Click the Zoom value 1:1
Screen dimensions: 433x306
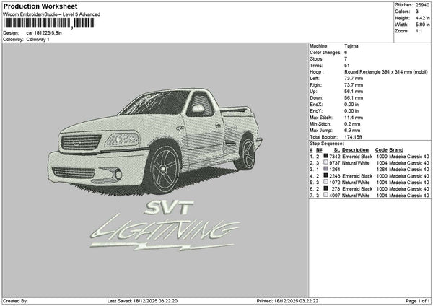coord(419,31)
